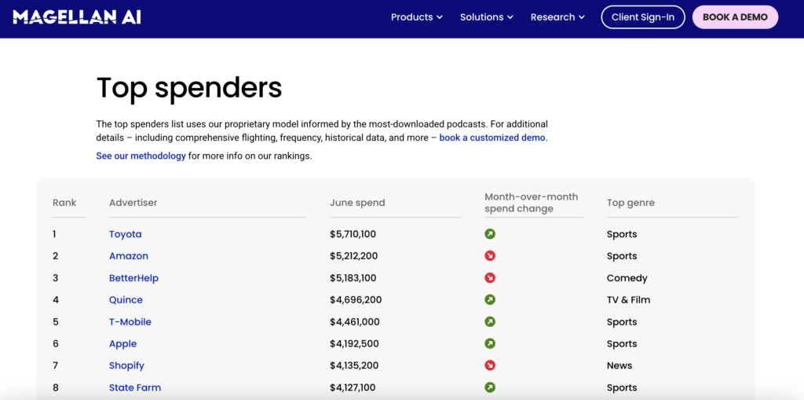Open the Toyota advertiser link

pyautogui.click(x=126, y=234)
